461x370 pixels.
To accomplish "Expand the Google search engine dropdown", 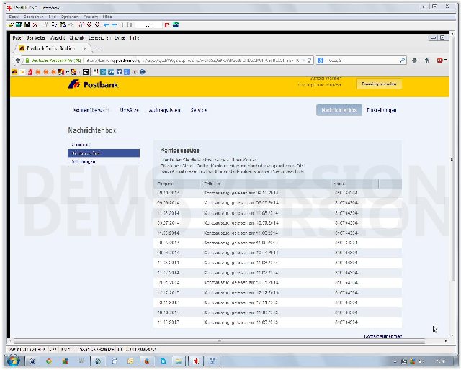I will [321, 60].
